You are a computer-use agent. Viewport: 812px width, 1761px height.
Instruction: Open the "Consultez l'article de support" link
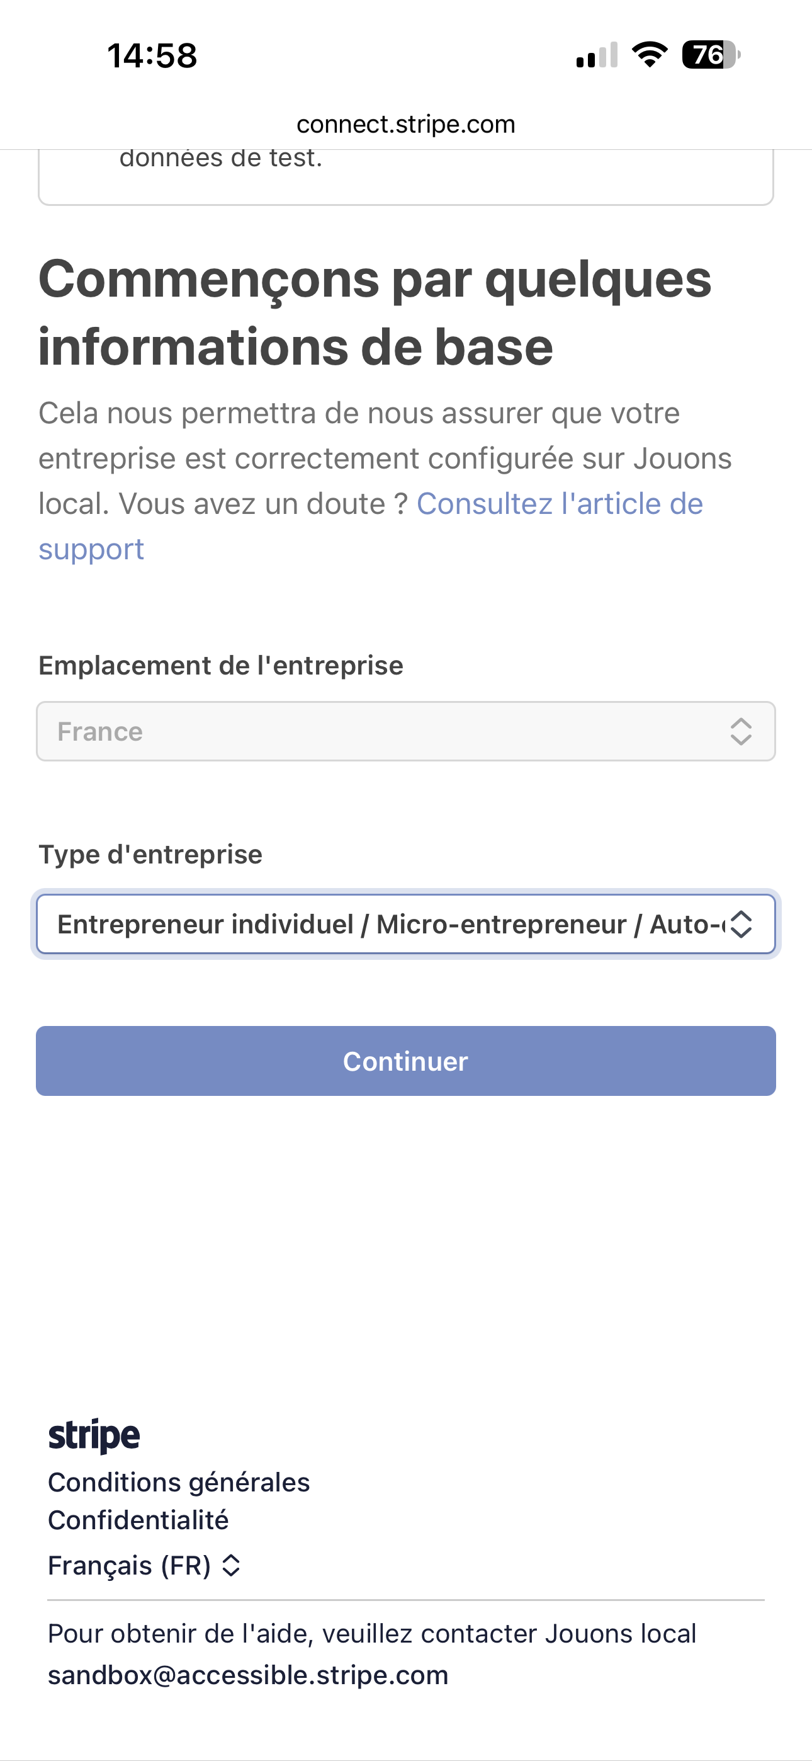click(559, 504)
